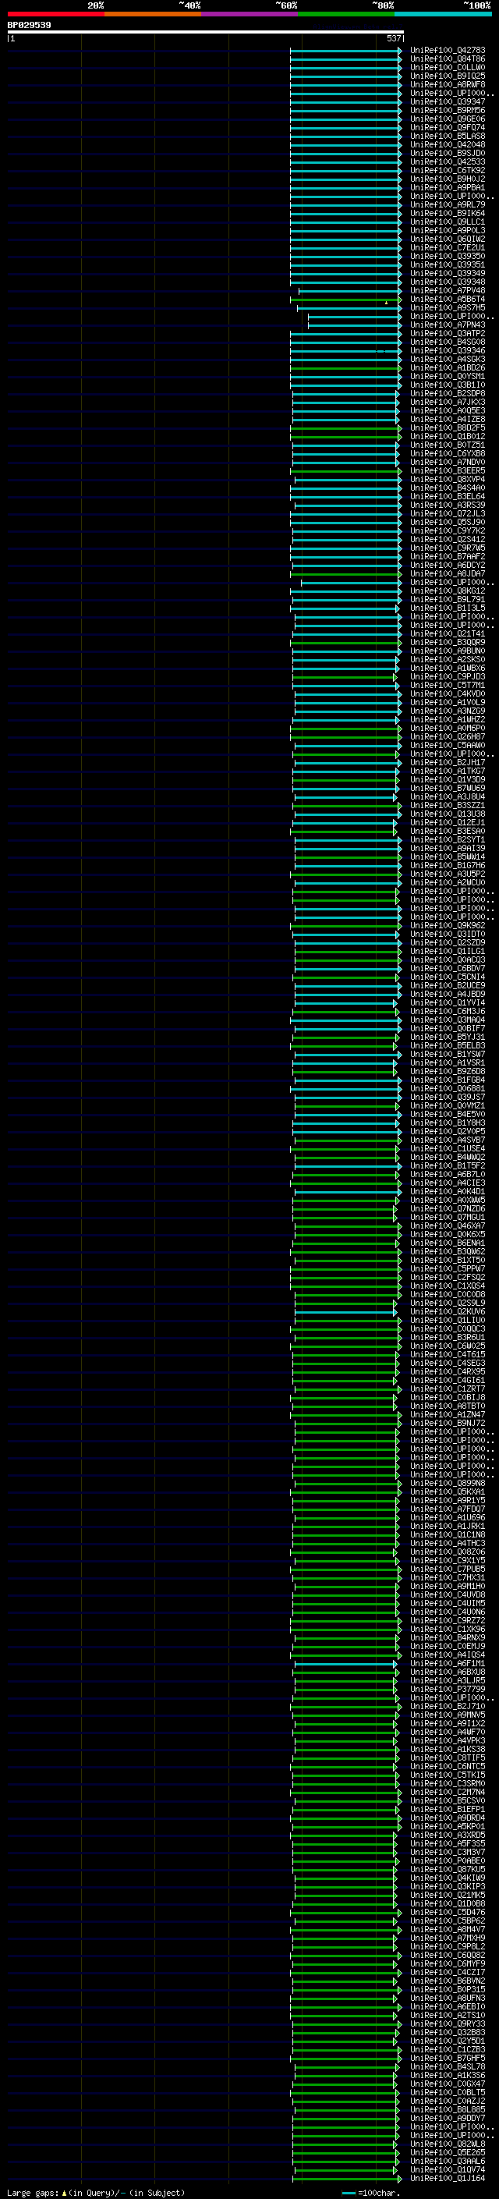Select hit UniRef100_Q6QIW2

(448, 239)
